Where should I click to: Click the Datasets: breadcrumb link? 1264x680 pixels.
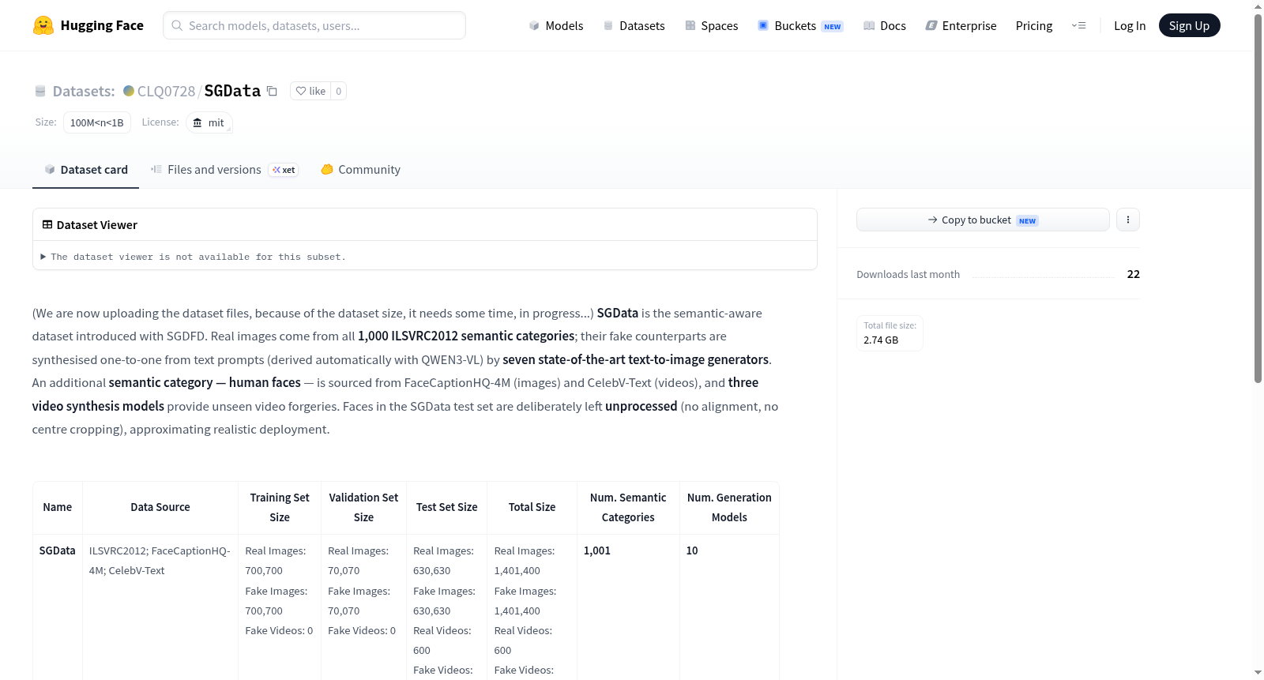[84, 91]
